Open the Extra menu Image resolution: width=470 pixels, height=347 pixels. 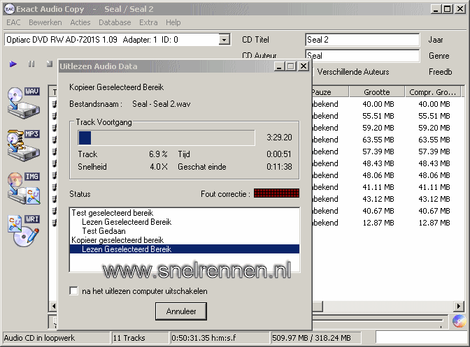pyautogui.click(x=148, y=22)
